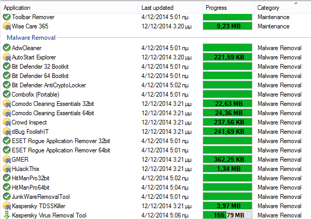Select the Crowd Inspect entry
311x219 pixels.
click(30, 122)
